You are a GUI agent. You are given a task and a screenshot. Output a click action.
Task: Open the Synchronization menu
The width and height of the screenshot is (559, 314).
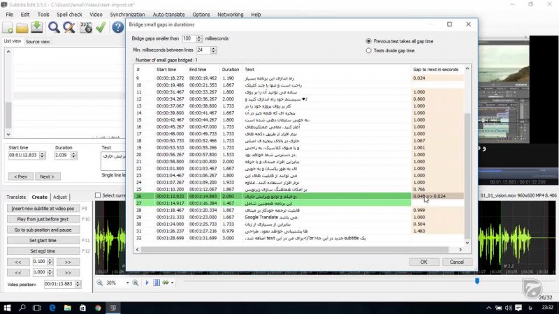[126, 14]
